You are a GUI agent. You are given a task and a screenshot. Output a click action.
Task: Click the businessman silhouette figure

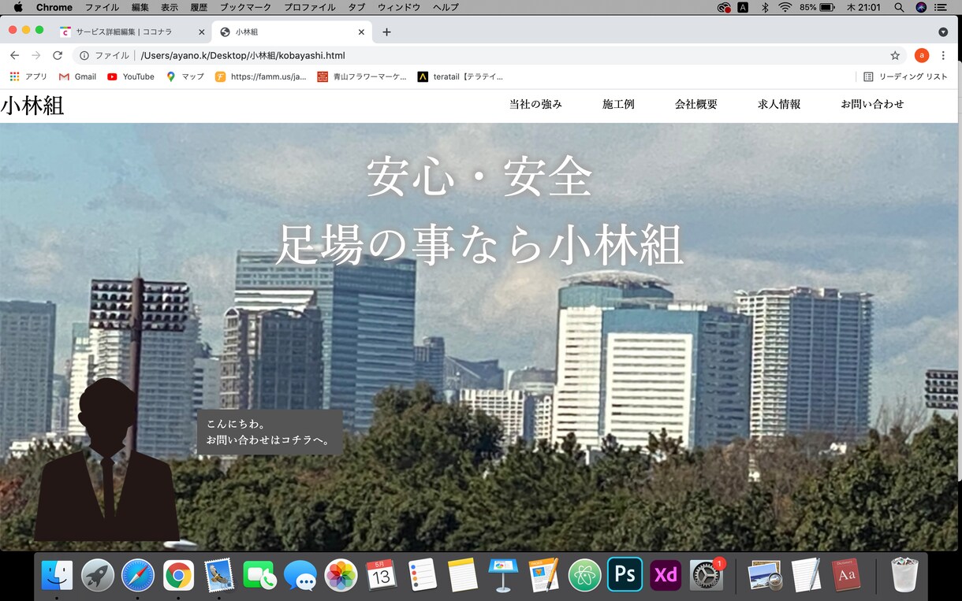[x=106, y=460]
